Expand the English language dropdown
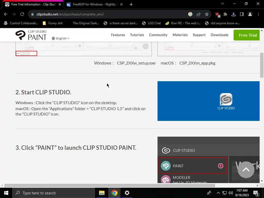 (61, 38)
